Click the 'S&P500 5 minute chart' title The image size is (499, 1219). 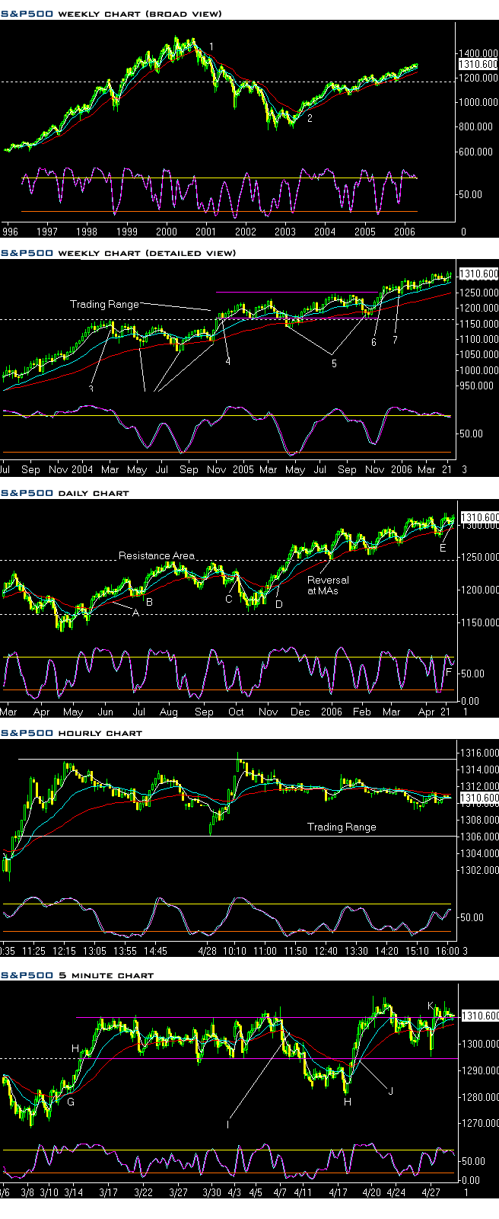[77, 975]
